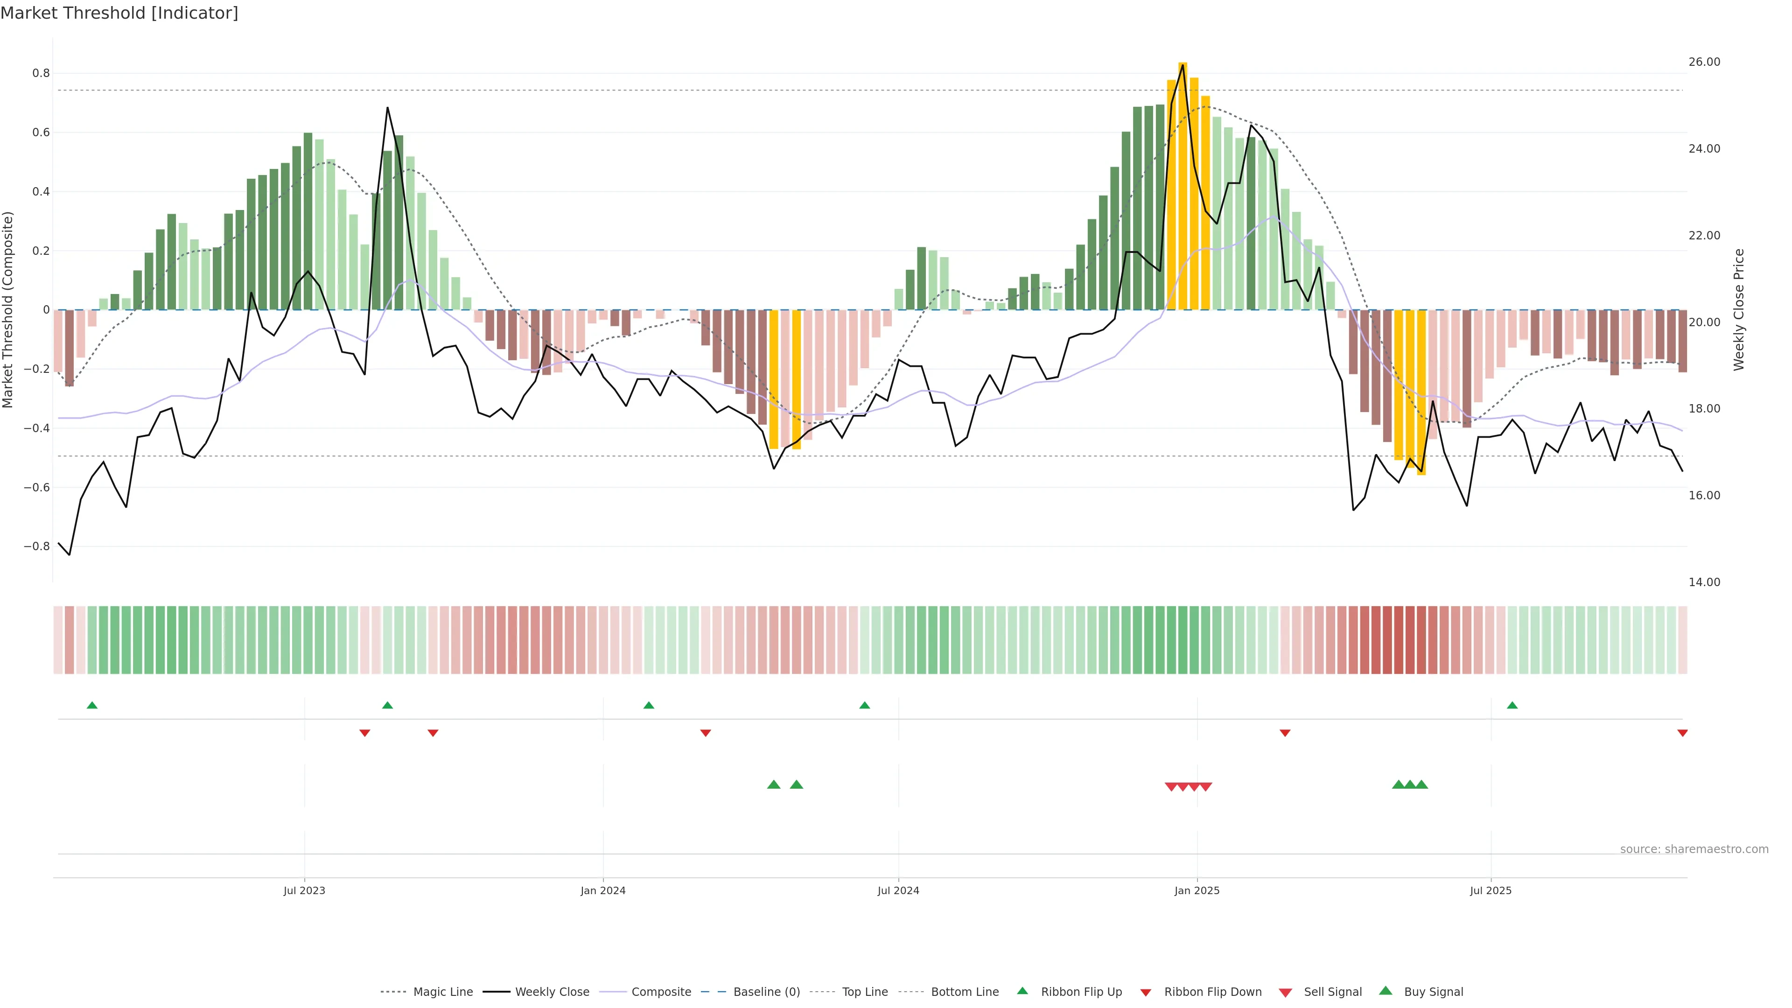Toggle Bottom Line in the legend
This screenshot has width=1792, height=1008.
tap(964, 992)
